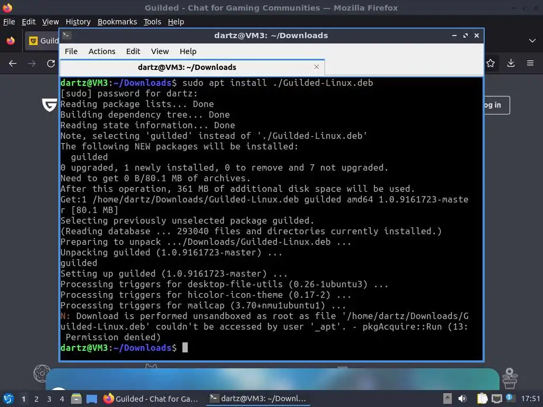Open Firefox History menu
543x407 pixels.
(78, 22)
